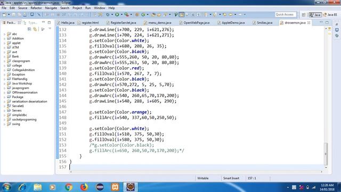This screenshot has width=341, height=192.
Task: Open the Search menu
Action: [x=64, y=8]
